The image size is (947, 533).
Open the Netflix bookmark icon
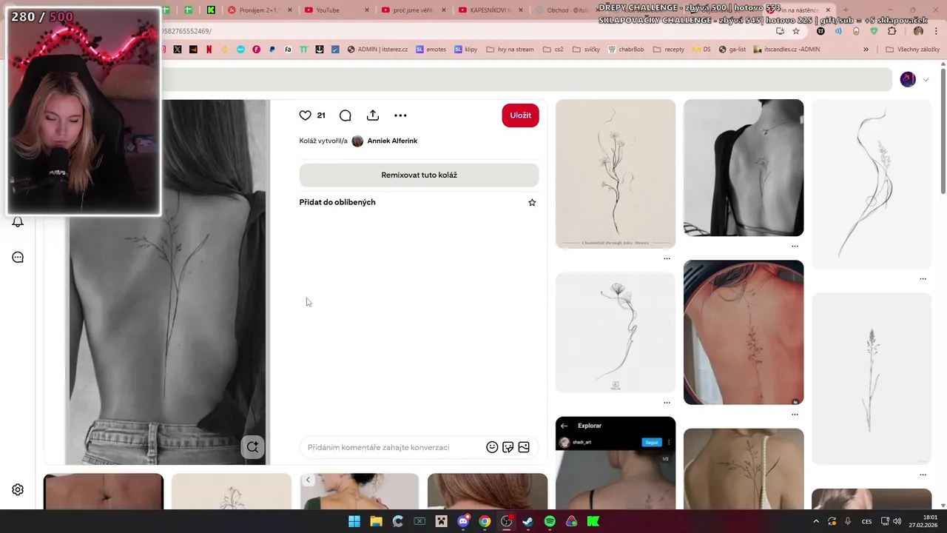pyautogui.click(x=209, y=50)
